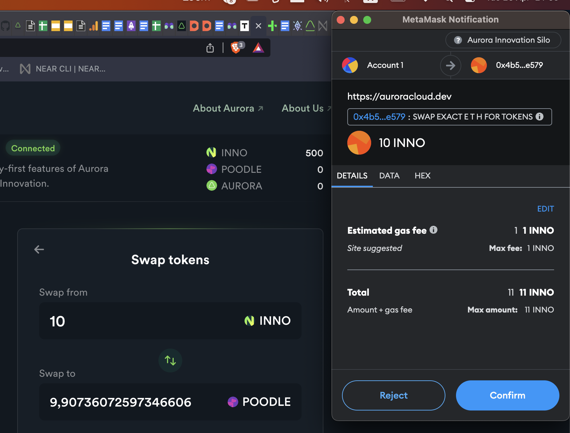This screenshot has height=433, width=570.
Task: Switch to the DETAILS tab
Action: point(352,176)
